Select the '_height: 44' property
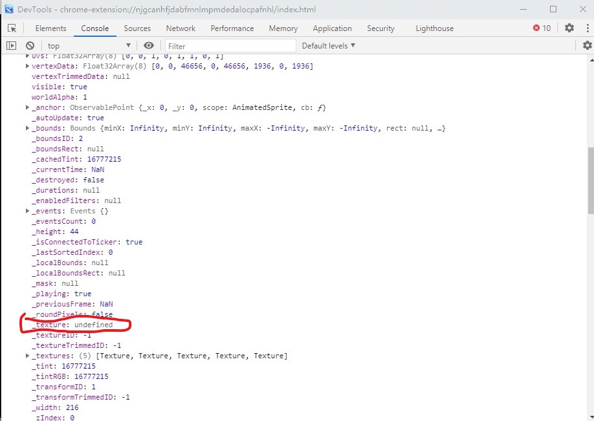 55,232
